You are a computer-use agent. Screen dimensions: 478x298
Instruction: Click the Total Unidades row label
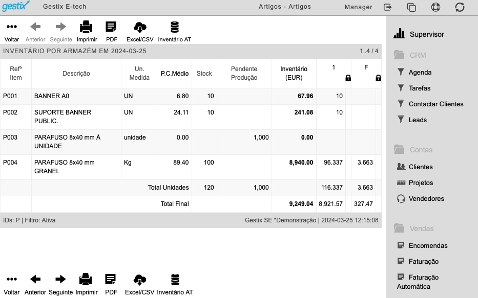pyautogui.click(x=168, y=188)
